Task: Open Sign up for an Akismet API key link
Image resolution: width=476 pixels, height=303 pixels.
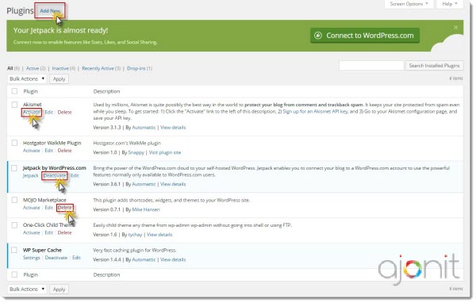Action: [315, 111]
